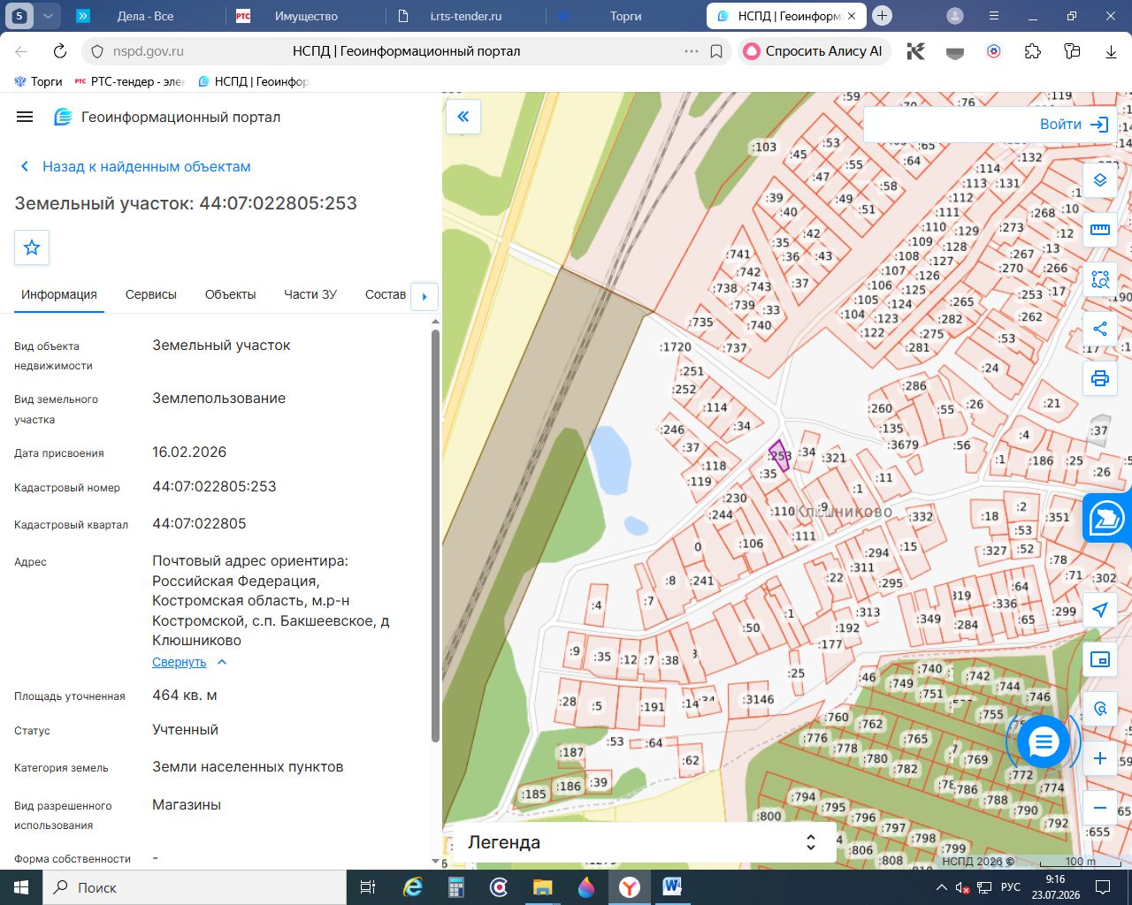This screenshot has height=905, width=1132.
Task: Reload the page in the browser
Action: coord(60,51)
